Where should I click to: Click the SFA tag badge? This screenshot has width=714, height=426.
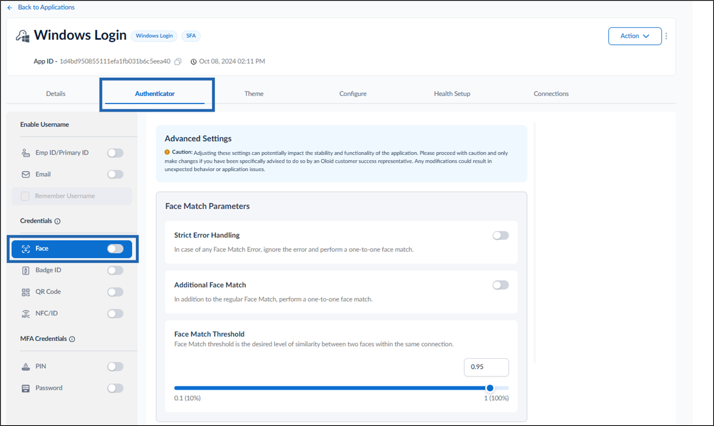pos(191,36)
